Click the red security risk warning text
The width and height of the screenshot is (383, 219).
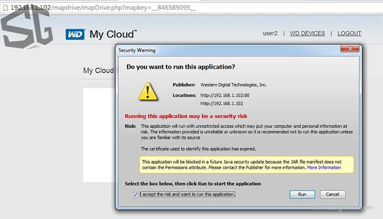tap(186, 116)
